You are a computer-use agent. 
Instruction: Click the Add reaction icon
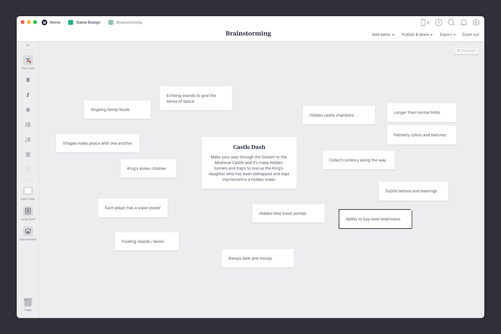coord(28,231)
